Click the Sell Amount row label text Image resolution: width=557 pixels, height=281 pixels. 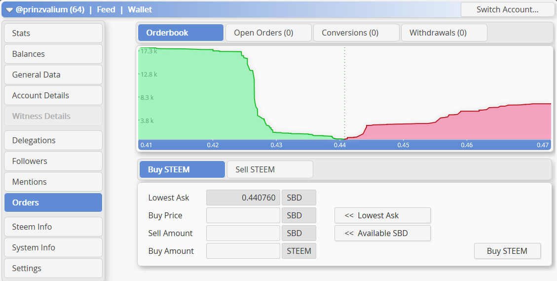click(171, 233)
